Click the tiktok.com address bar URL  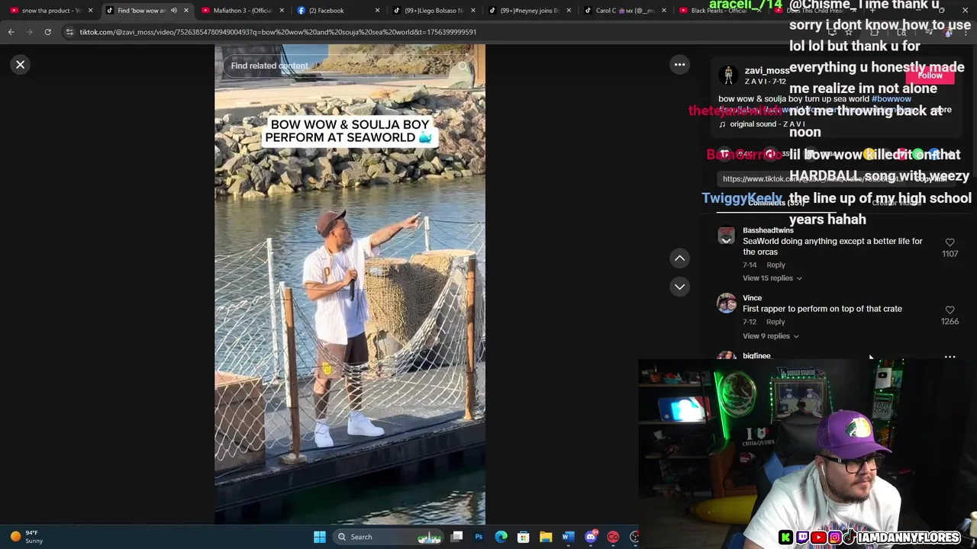point(278,32)
